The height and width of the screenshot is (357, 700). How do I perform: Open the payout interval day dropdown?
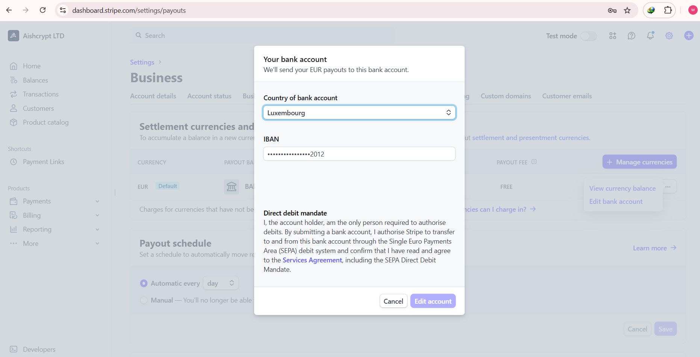click(x=221, y=283)
